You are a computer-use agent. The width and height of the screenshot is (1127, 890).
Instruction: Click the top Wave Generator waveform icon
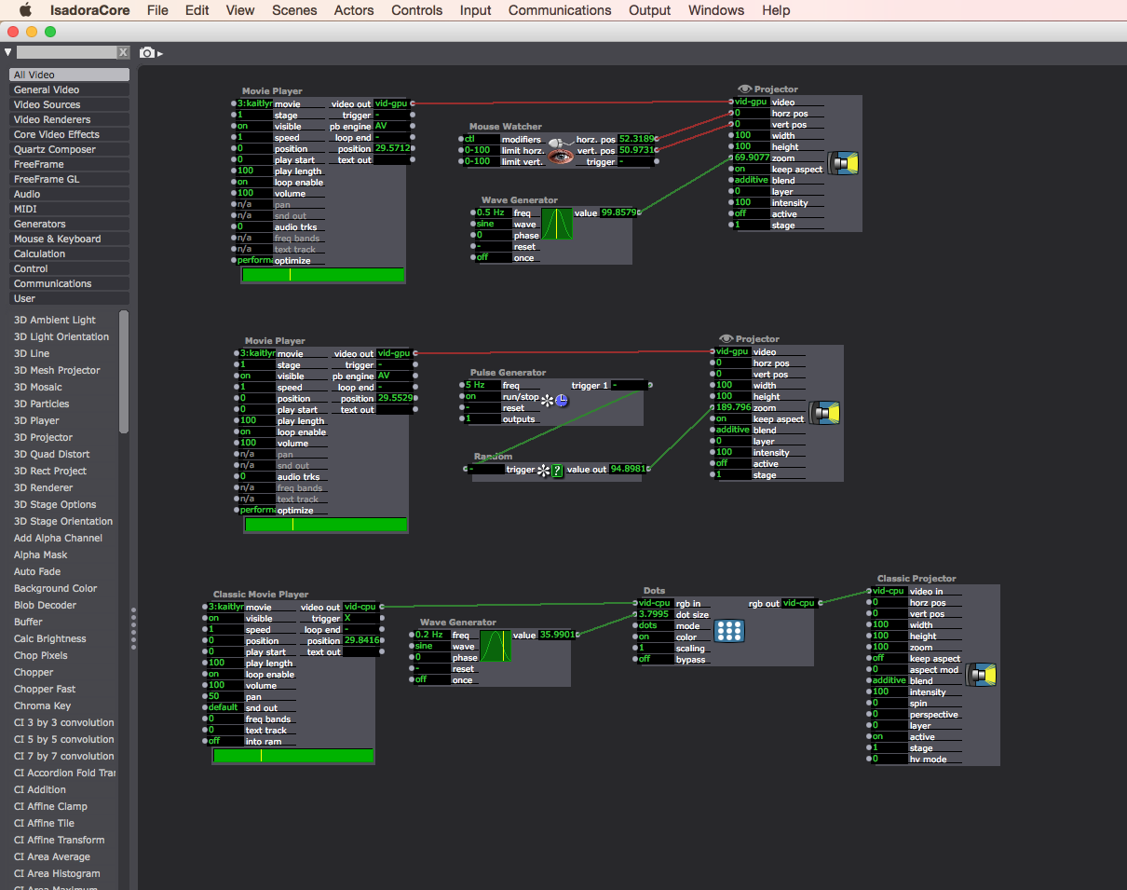[557, 224]
